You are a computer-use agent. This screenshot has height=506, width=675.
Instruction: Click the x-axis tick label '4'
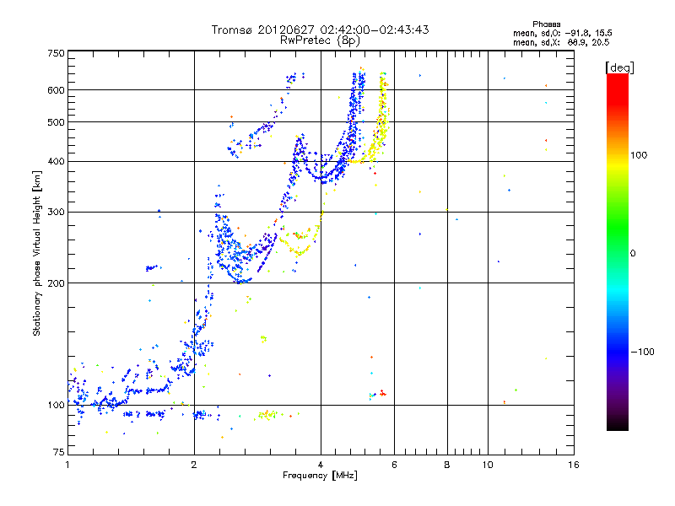(x=321, y=465)
